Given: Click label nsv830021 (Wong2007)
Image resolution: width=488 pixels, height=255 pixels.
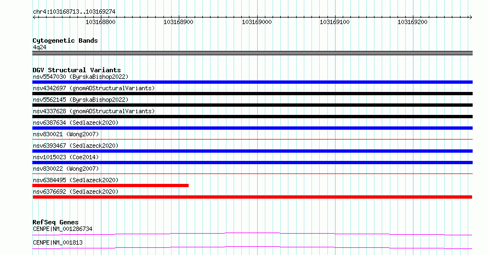Looking at the screenshot, I should click(66, 134).
